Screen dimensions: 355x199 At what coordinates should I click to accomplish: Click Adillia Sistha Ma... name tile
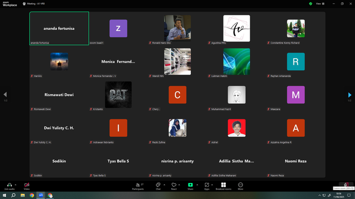(237, 161)
